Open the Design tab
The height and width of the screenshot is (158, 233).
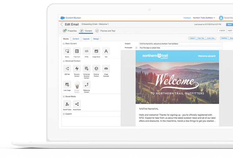(x=96, y=39)
